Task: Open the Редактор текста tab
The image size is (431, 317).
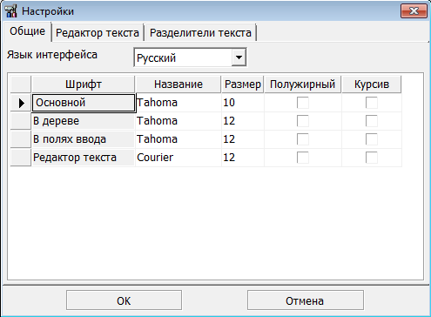Action: 98,33
